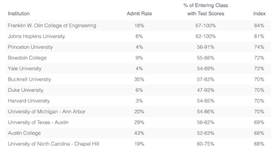Select Franklin W. Olin College of Engineering

pos(52,26)
